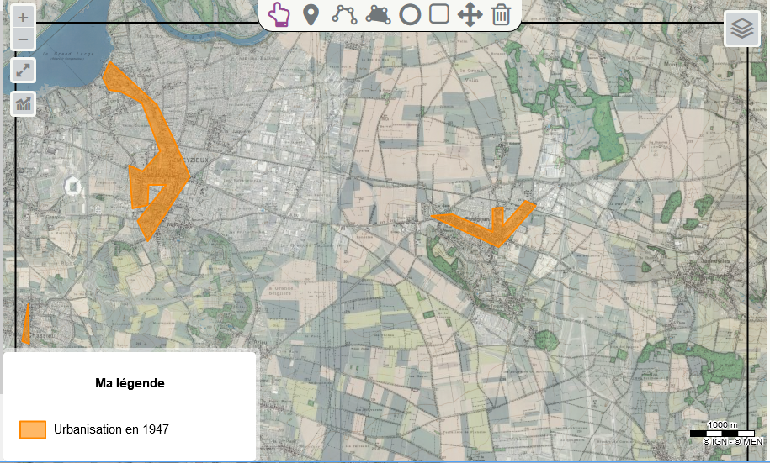Choose the draw rectangle tool
Image resolution: width=770 pixels, height=463 pixels.
[438, 14]
